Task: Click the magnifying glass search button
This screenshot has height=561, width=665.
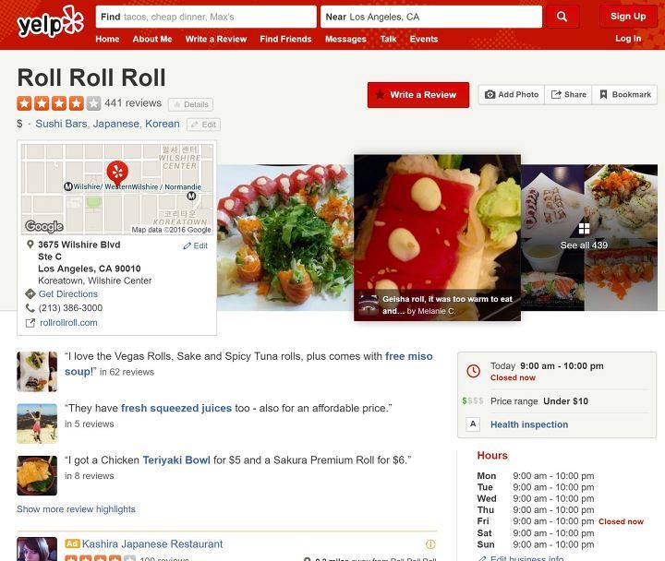Action: point(562,17)
